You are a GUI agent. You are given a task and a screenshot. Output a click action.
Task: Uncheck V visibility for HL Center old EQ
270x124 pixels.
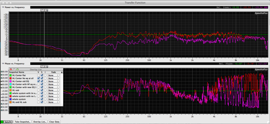38,81
